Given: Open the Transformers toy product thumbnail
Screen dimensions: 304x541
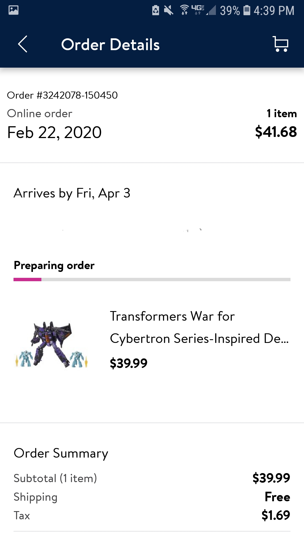Looking at the screenshot, I should [x=51, y=344].
